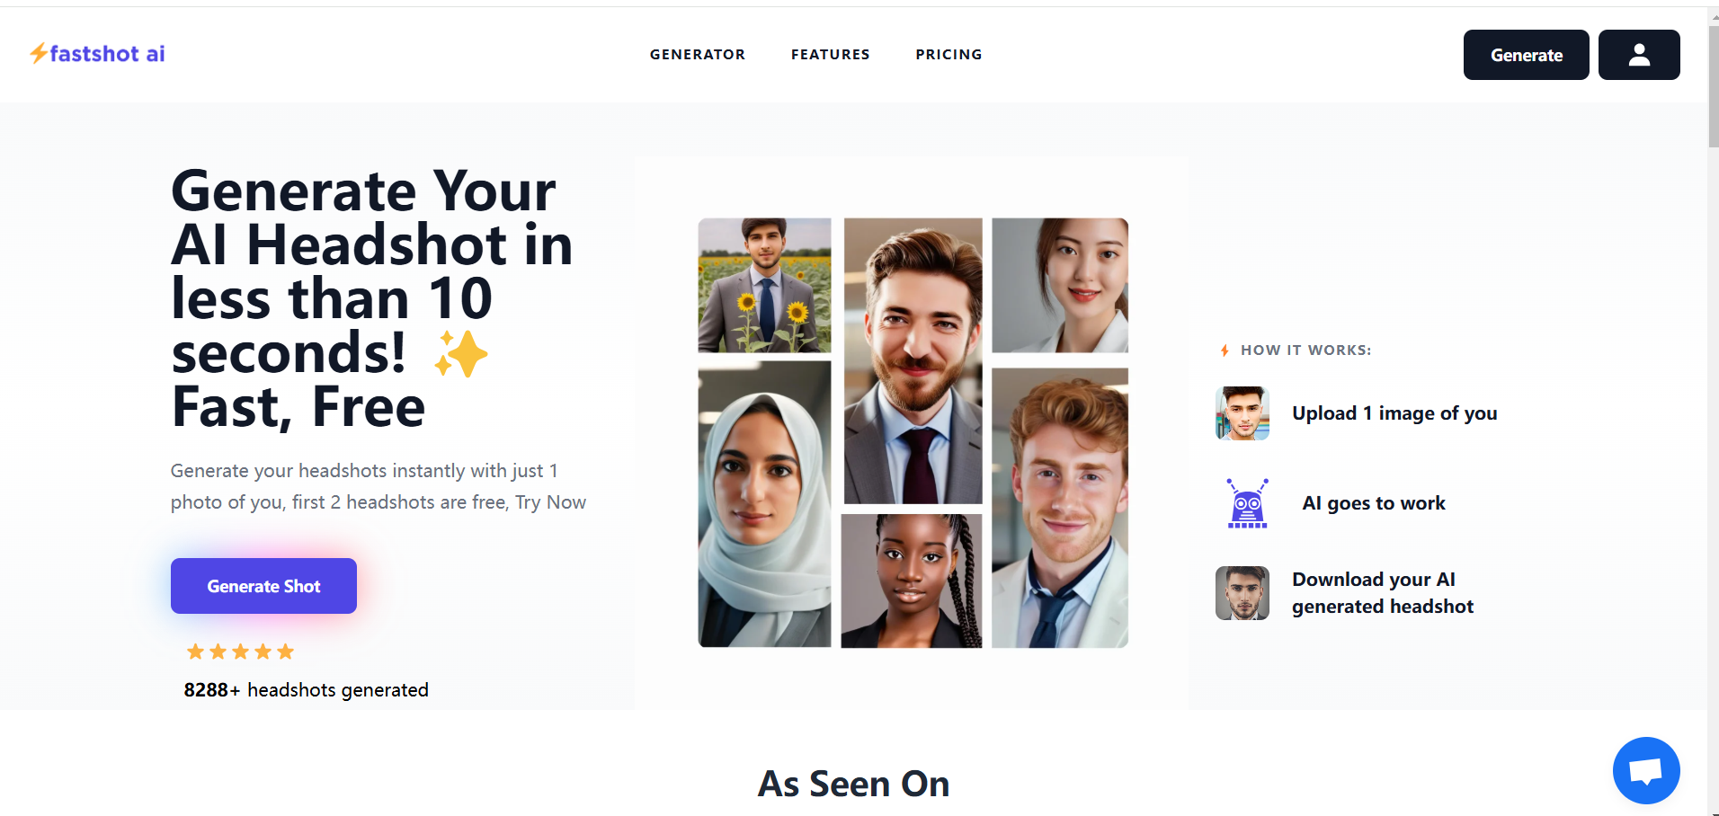
Task: Select the red-haired man in white blazer headshot
Action: (1060, 508)
